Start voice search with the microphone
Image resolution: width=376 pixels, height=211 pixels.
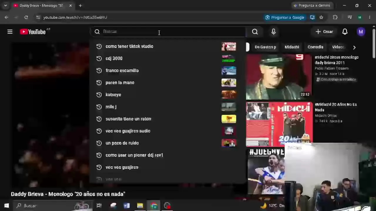coord(273,32)
